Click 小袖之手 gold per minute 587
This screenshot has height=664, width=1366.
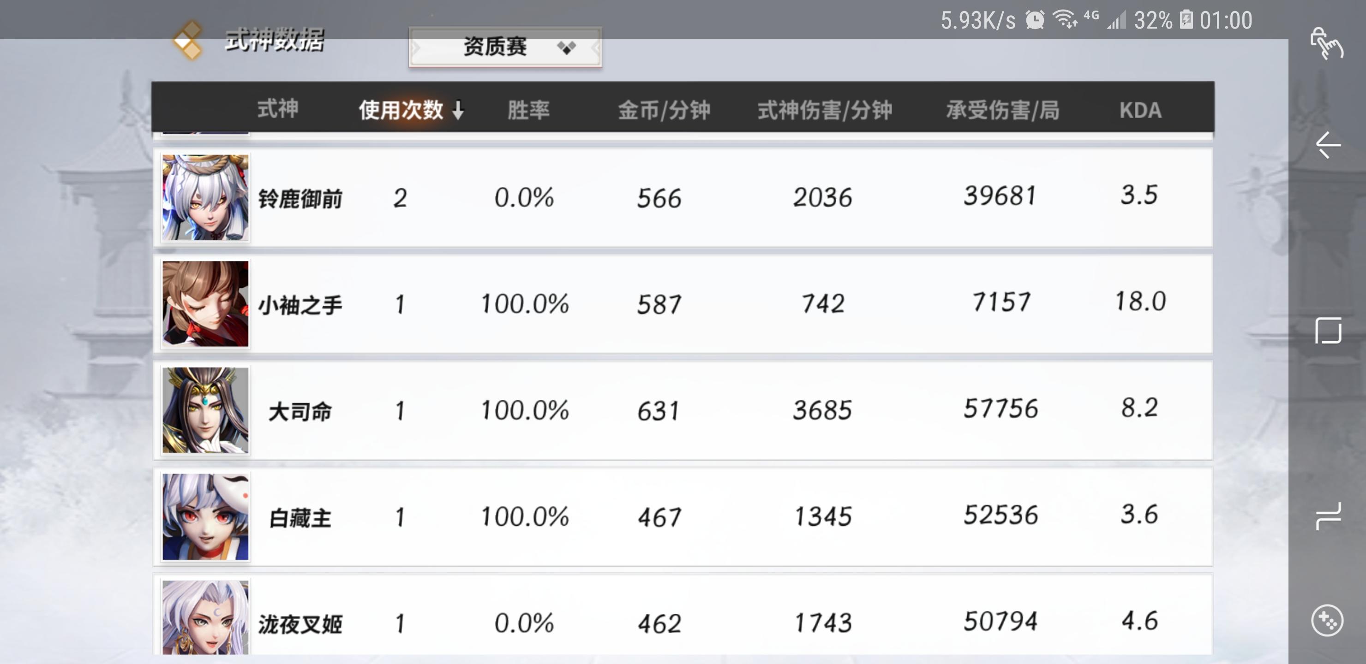click(x=659, y=305)
